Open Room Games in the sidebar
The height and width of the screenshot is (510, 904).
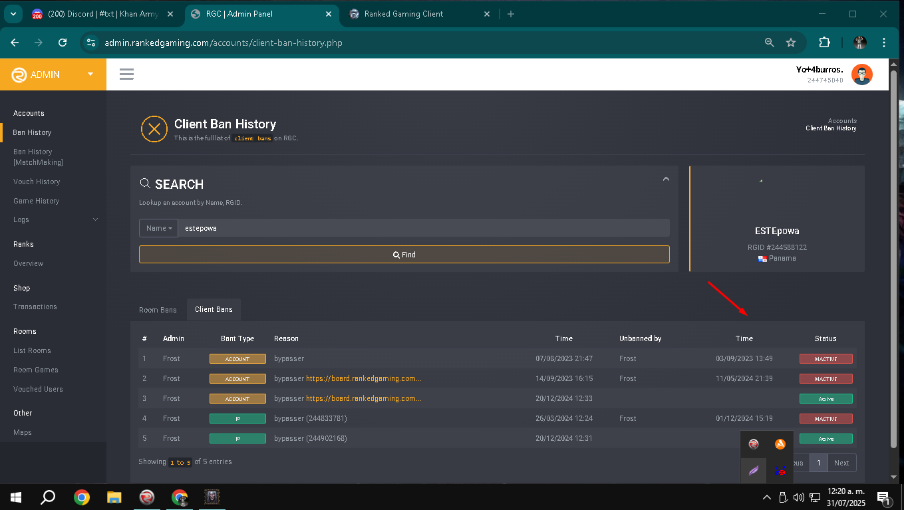click(x=35, y=370)
